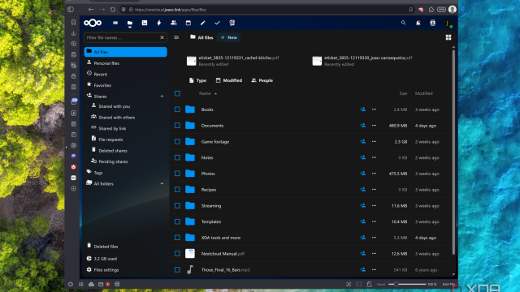Screen dimensions: 520x292
Task: Open the Photos app icon
Action: pos(145,23)
